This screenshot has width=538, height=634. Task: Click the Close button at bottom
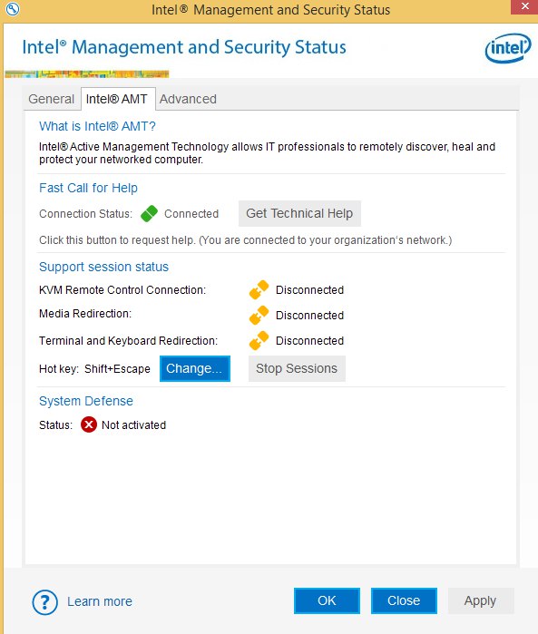(x=404, y=600)
